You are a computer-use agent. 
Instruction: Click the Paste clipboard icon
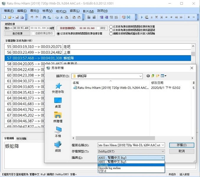click(66, 17)
